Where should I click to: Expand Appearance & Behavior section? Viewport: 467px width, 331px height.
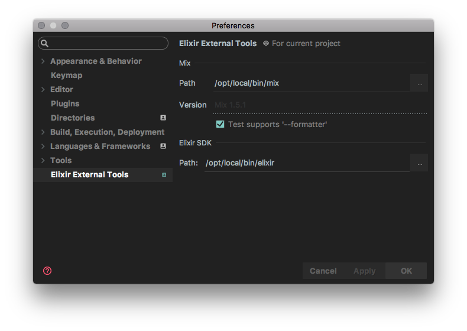pos(43,61)
